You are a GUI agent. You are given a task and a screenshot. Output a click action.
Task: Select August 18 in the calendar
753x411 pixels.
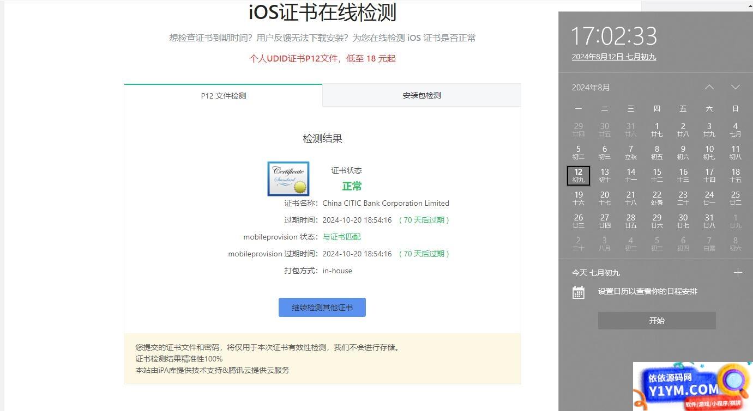click(x=735, y=175)
